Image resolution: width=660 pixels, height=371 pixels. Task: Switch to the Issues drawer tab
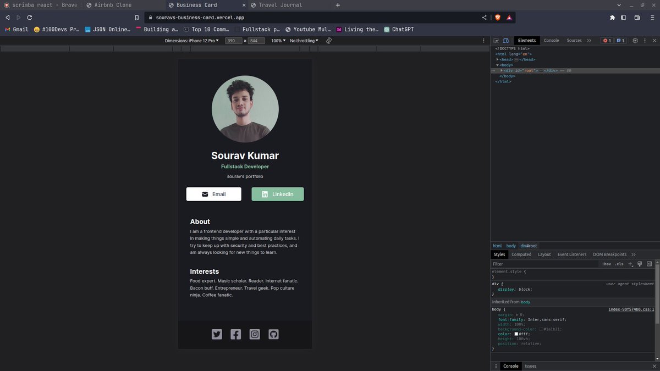point(531,366)
